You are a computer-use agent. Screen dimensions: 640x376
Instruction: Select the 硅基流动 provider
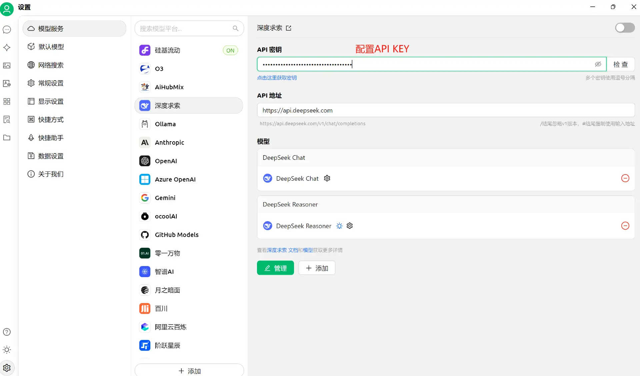click(x=189, y=50)
